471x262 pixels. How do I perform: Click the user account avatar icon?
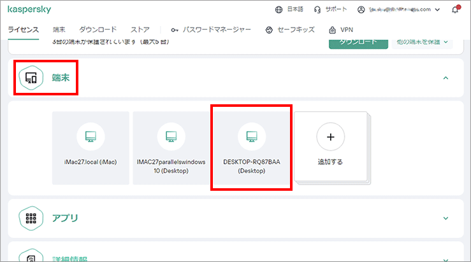pos(361,10)
